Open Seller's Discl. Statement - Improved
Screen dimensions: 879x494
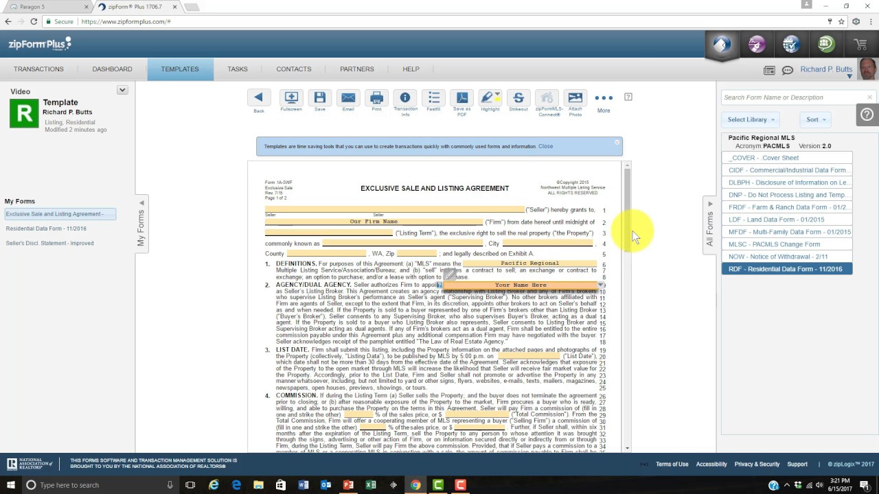[x=49, y=243]
